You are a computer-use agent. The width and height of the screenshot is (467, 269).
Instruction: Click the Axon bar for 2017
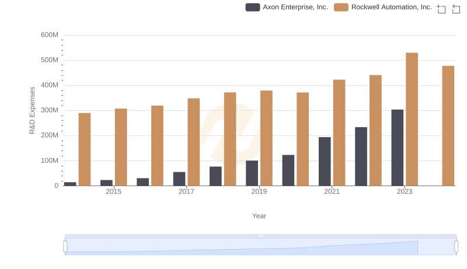[x=179, y=179]
